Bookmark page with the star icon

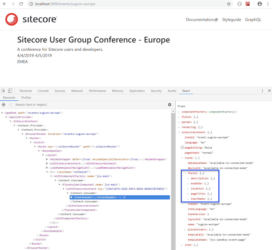(x=229, y=4)
